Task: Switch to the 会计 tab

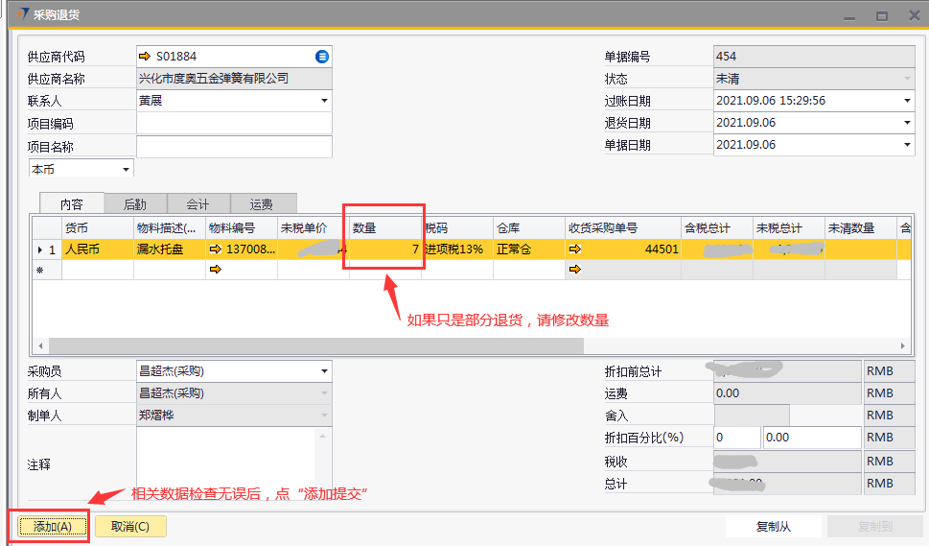Action: tap(197, 203)
